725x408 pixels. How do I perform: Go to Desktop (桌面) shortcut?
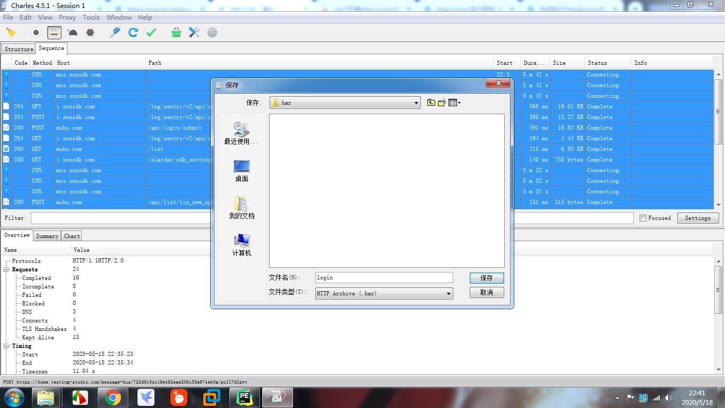[x=241, y=171]
